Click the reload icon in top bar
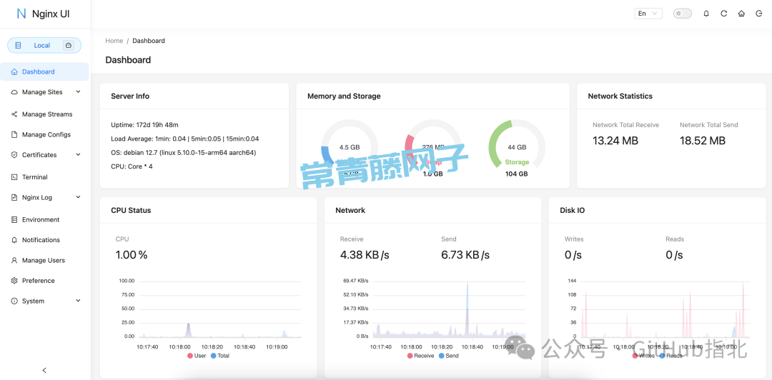772x380 pixels. 723,14
